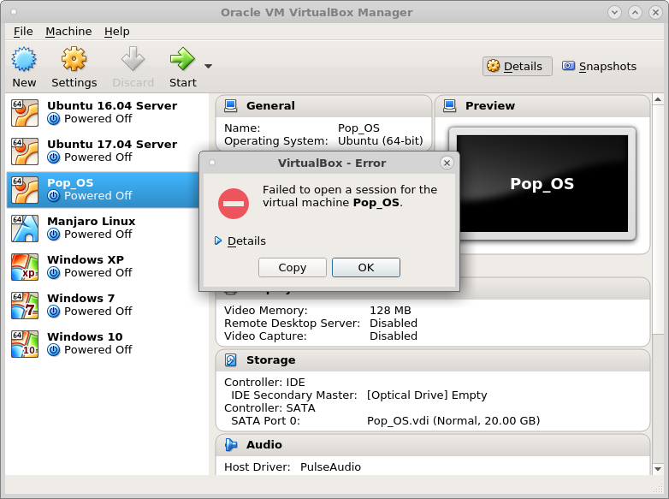Viewport: 669px width, 499px height.
Task: Select Windows 10 VM icon
Action: click(x=25, y=343)
